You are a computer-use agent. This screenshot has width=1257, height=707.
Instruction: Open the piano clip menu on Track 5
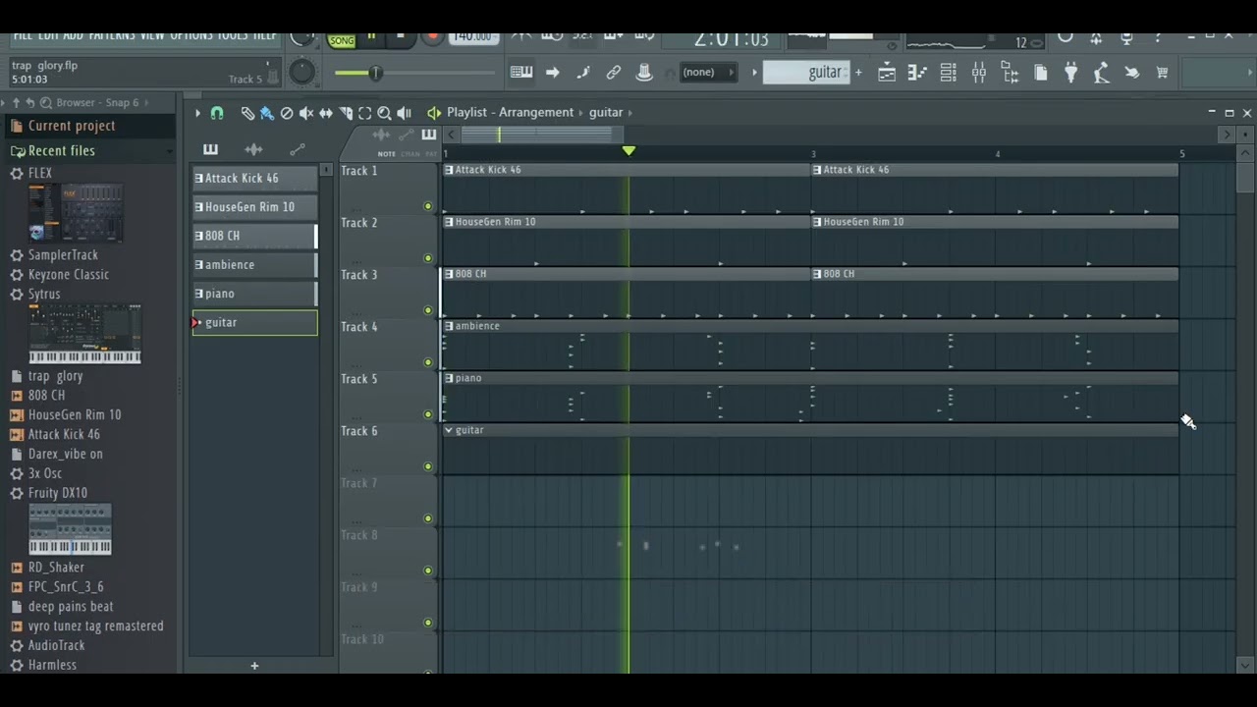coord(449,378)
